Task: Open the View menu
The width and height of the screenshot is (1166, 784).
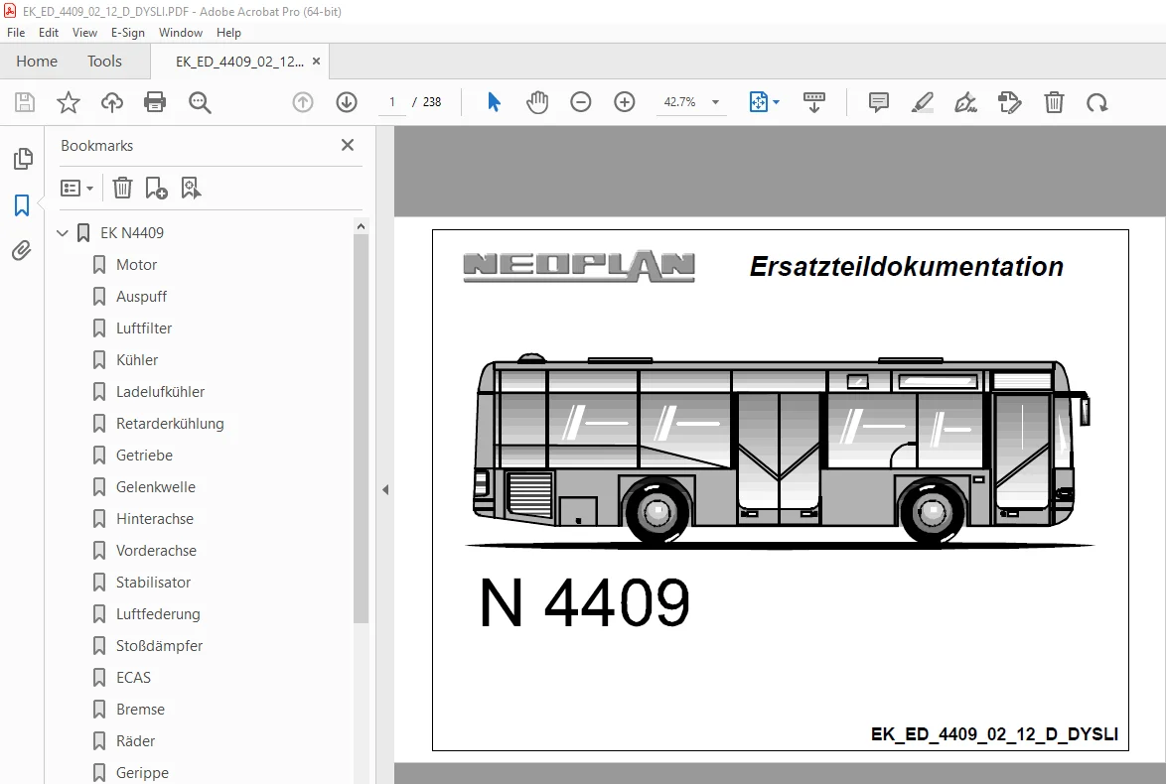Action: (84, 33)
